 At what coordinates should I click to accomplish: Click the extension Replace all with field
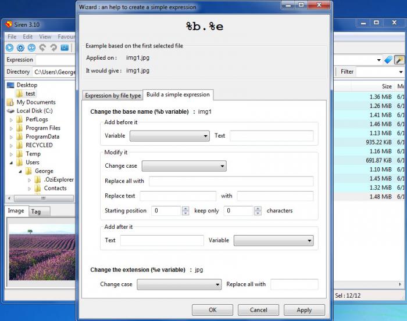point(294,284)
